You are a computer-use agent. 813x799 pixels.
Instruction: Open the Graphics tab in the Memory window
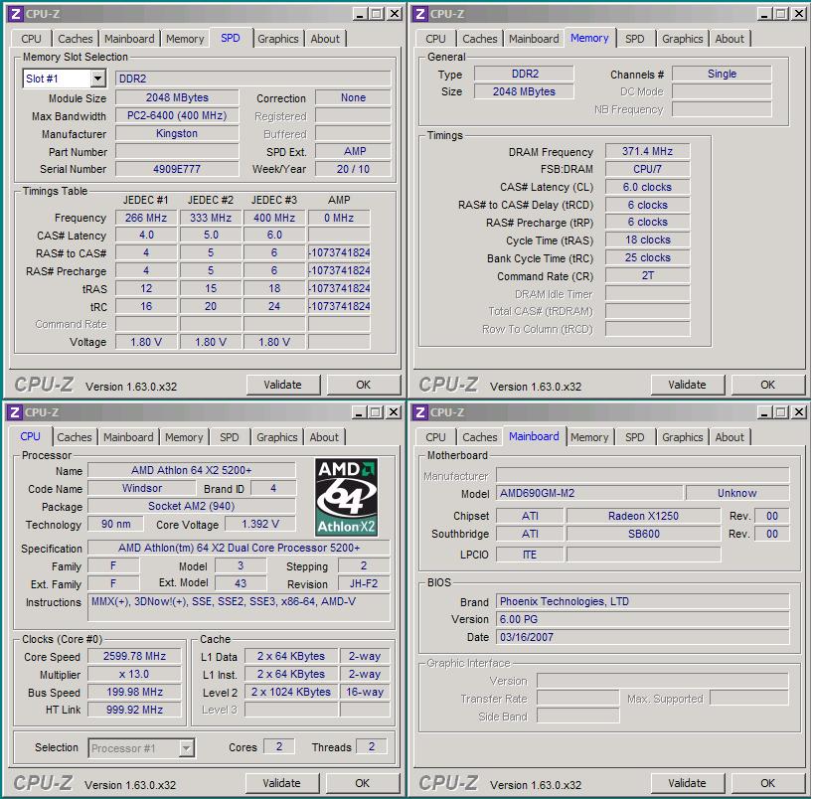(x=683, y=39)
